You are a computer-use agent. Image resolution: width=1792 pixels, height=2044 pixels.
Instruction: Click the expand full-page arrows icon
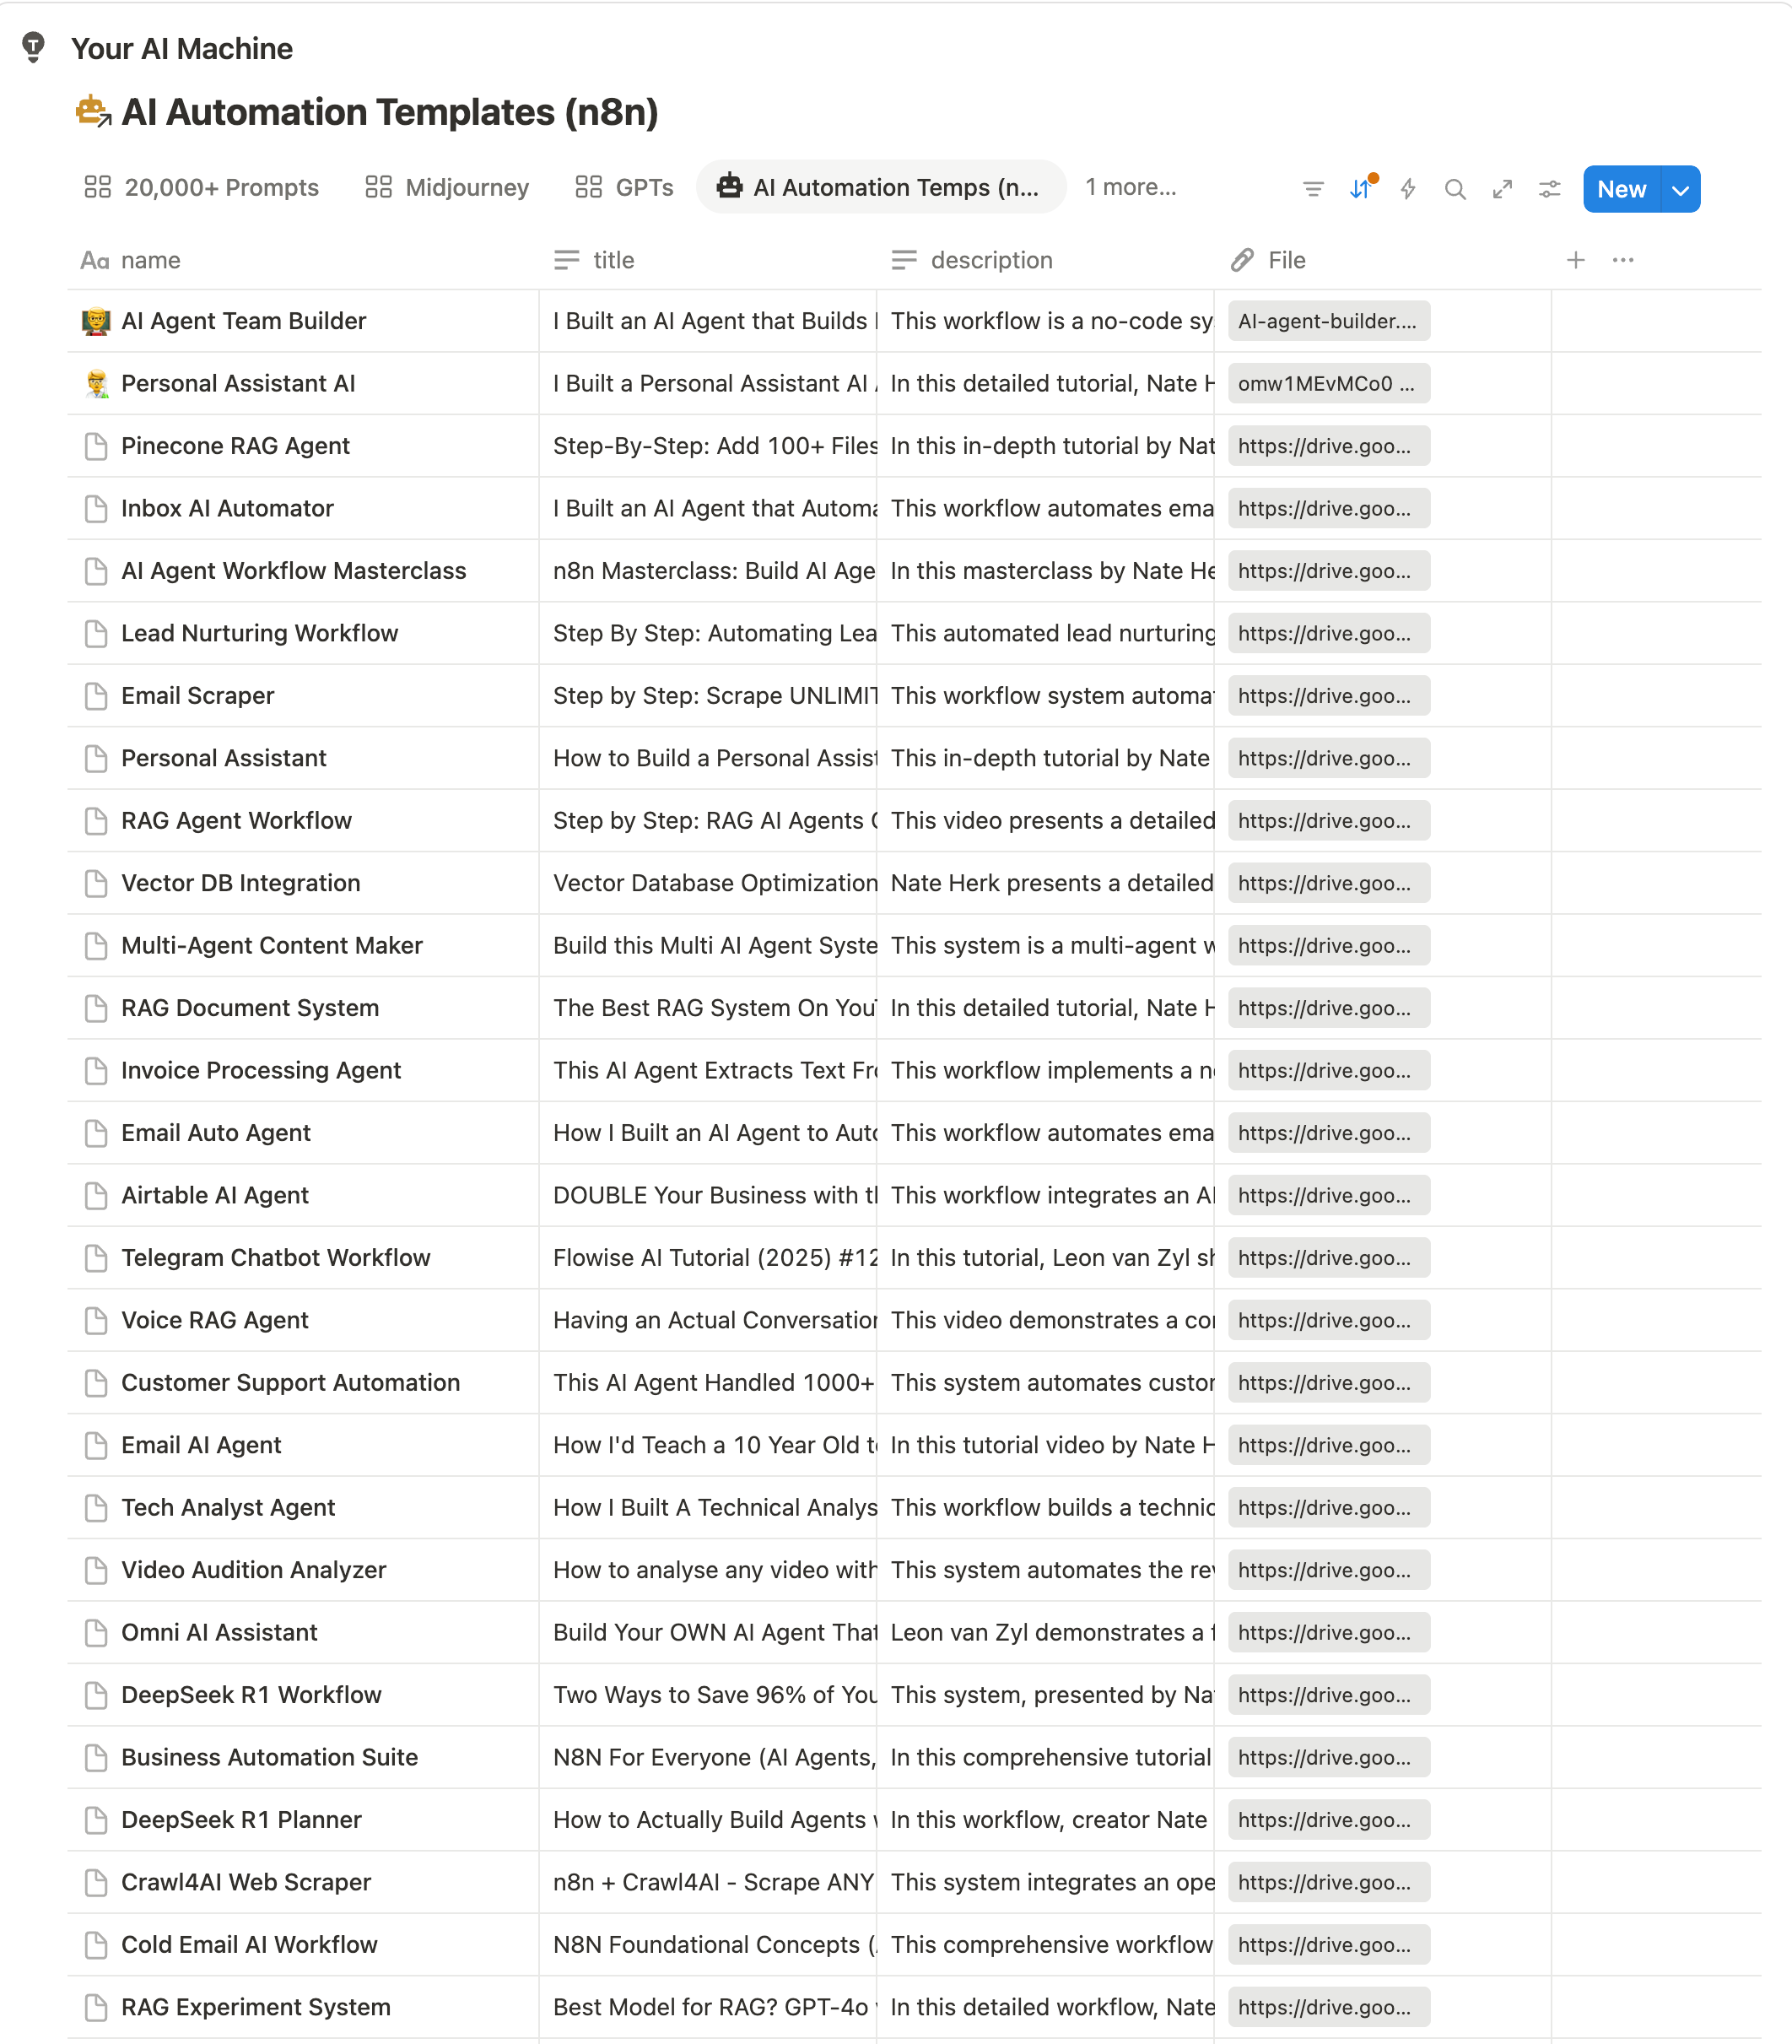pyautogui.click(x=1502, y=189)
